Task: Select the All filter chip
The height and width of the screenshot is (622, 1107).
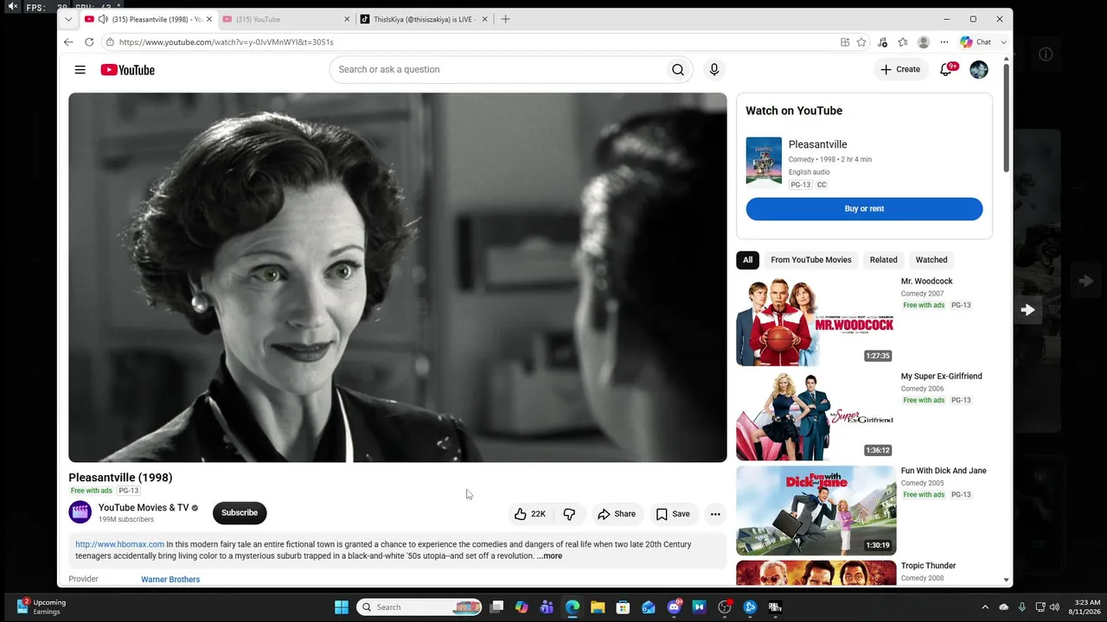Action: coord(748,260)
